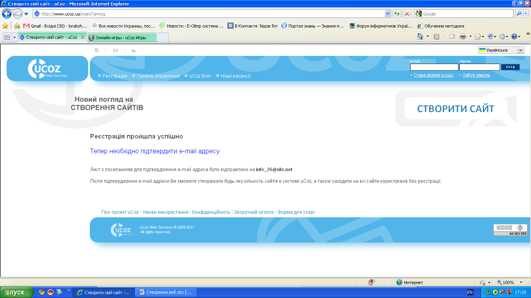
Task: Follow the Стара форма входу link
Action: [x=433, y=75]
